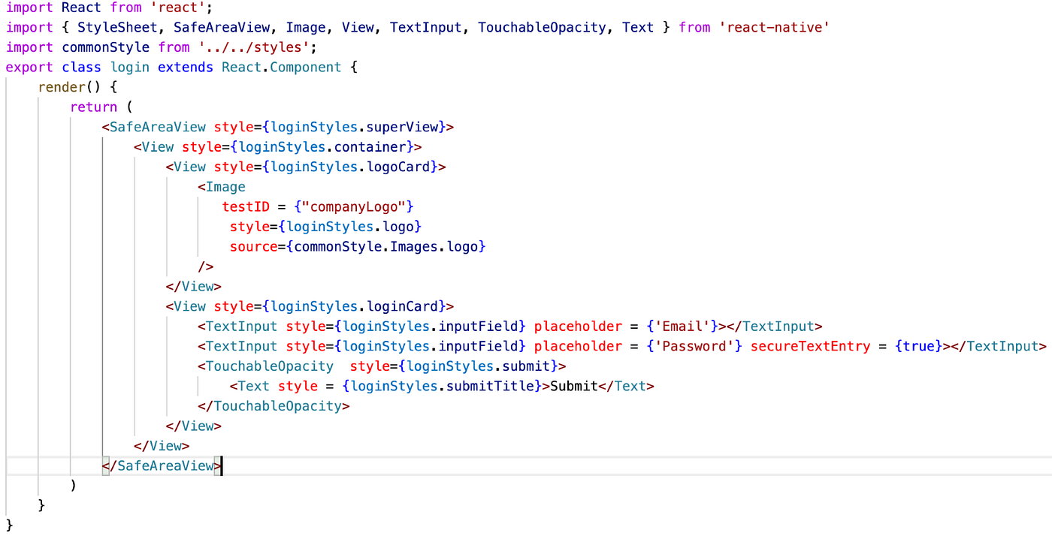Click the closing SafeAreaView tag
1052x539 pixels.
tap(160, 465)
